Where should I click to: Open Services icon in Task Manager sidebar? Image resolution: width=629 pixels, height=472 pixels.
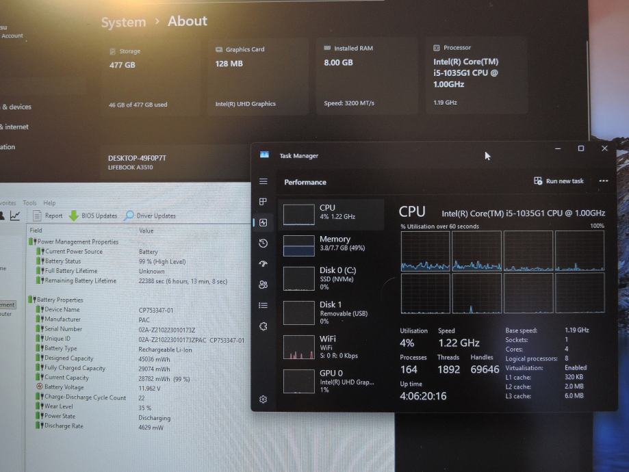click(263, 326)
